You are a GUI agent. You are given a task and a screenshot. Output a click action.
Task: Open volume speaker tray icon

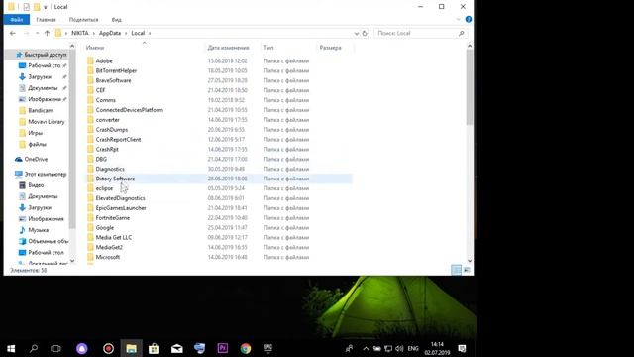(x=399, y=348)
